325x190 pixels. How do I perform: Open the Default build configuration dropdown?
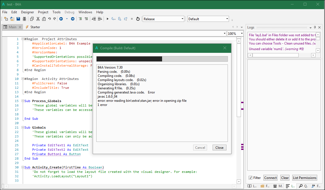[x=227, y=19]
